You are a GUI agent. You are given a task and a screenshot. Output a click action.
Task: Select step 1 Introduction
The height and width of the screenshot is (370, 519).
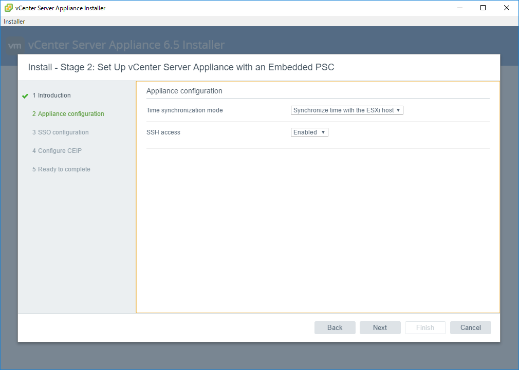[51, 95]
